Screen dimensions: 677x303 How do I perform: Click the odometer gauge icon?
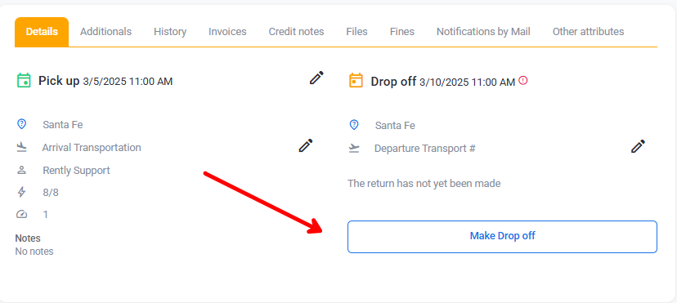(21, 214)
